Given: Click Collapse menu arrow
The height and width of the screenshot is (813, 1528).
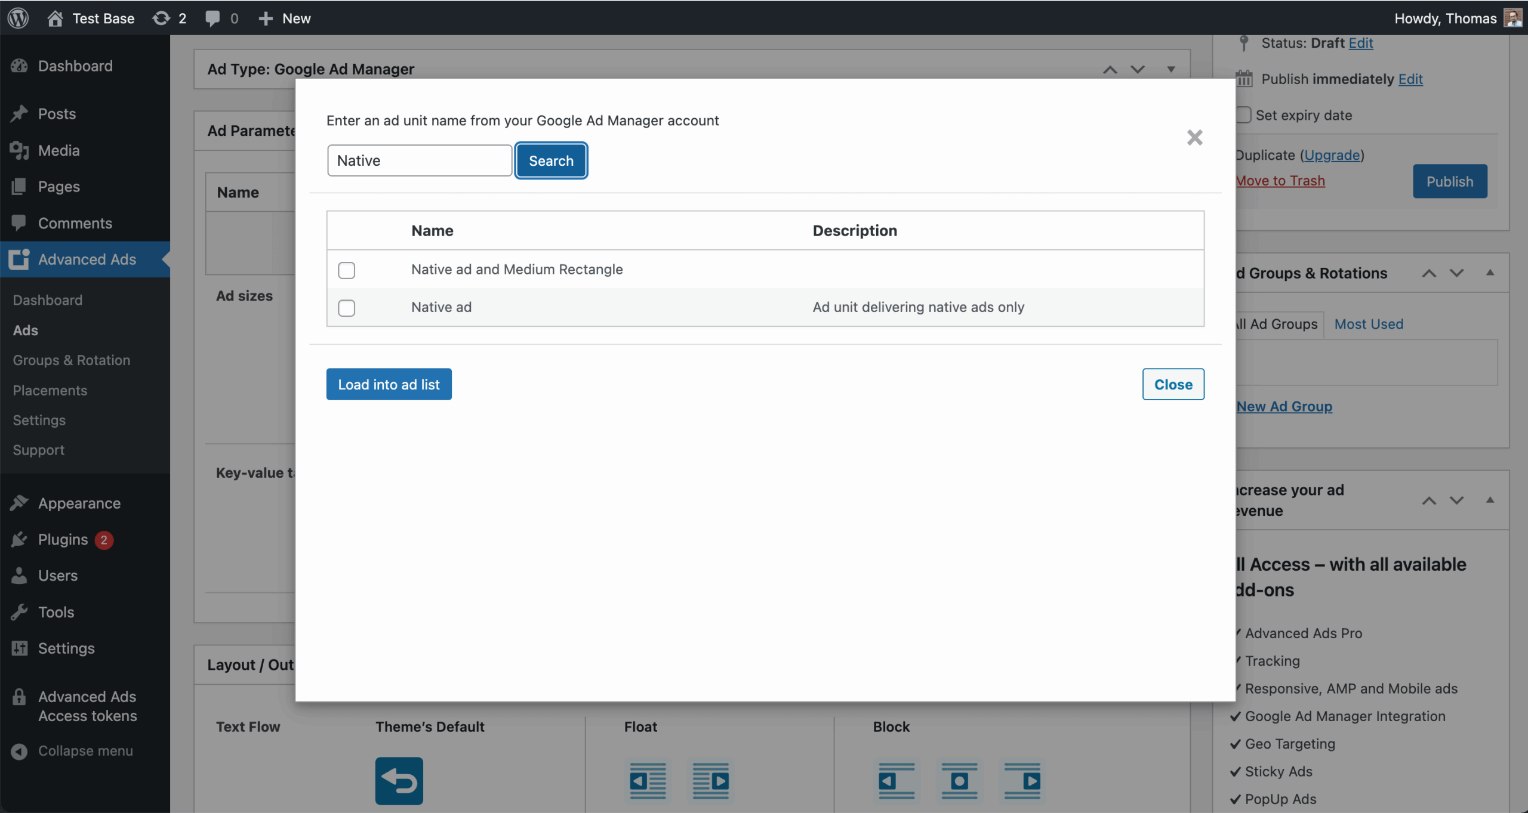Looking at the screenshot, I should pyautogui.click(x=19, y=751).
